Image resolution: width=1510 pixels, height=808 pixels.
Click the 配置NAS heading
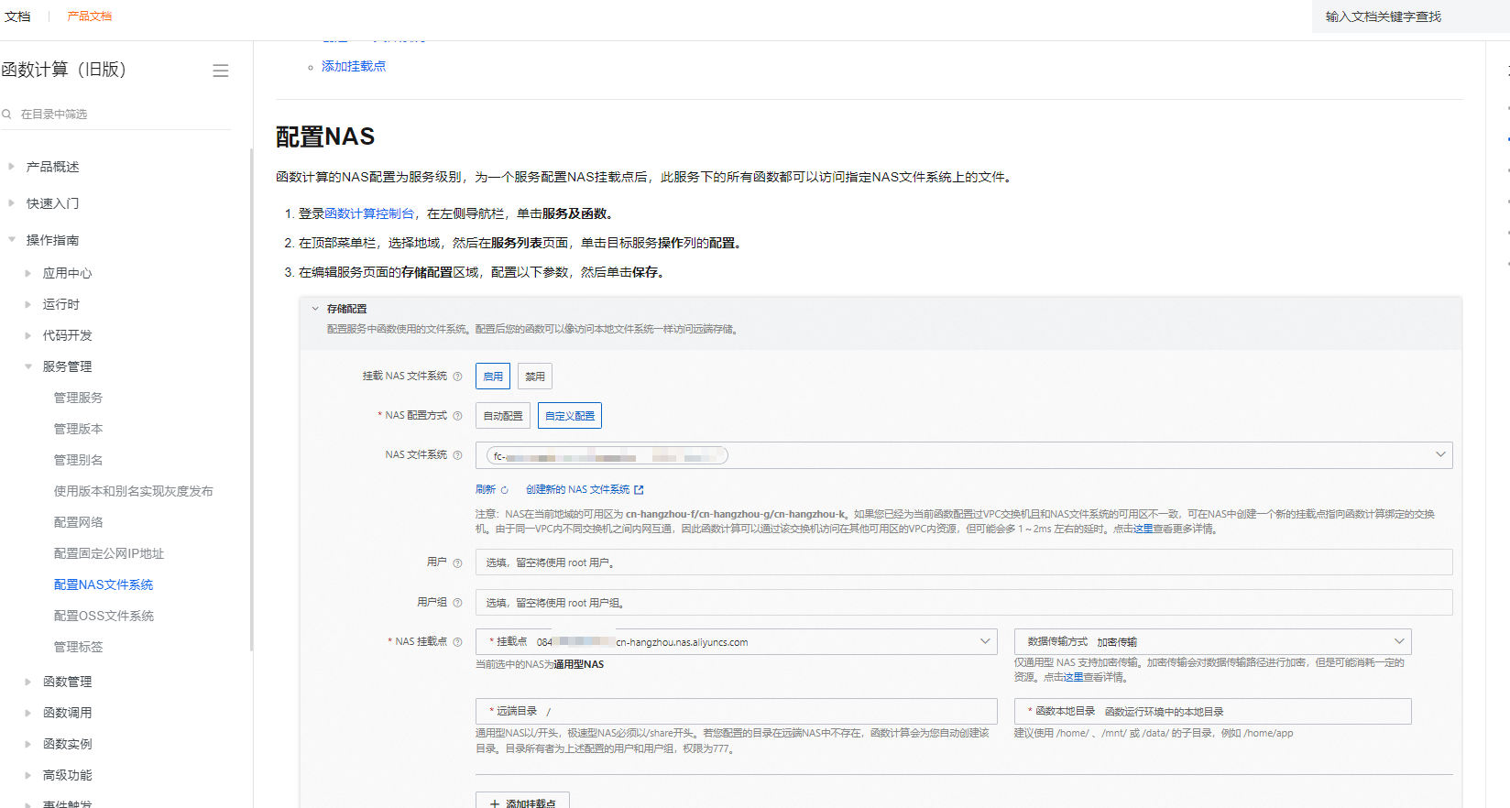pos(325,136)
